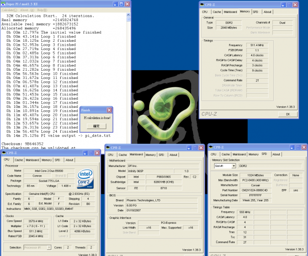The height and width of the screenshot is (256, 308).
Task: Click the CPU-Z icon in Mainboard window title bar
Action: coord(108,148)
